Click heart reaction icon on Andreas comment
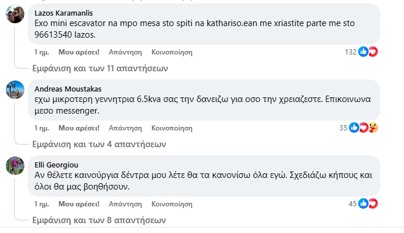Screen dimensions: 404x233 click(x=364, y=128)
